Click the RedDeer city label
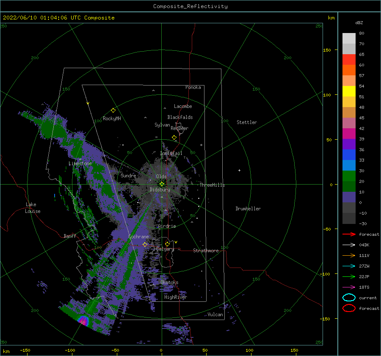The image size is (381, 356). [x=179, y=128]
